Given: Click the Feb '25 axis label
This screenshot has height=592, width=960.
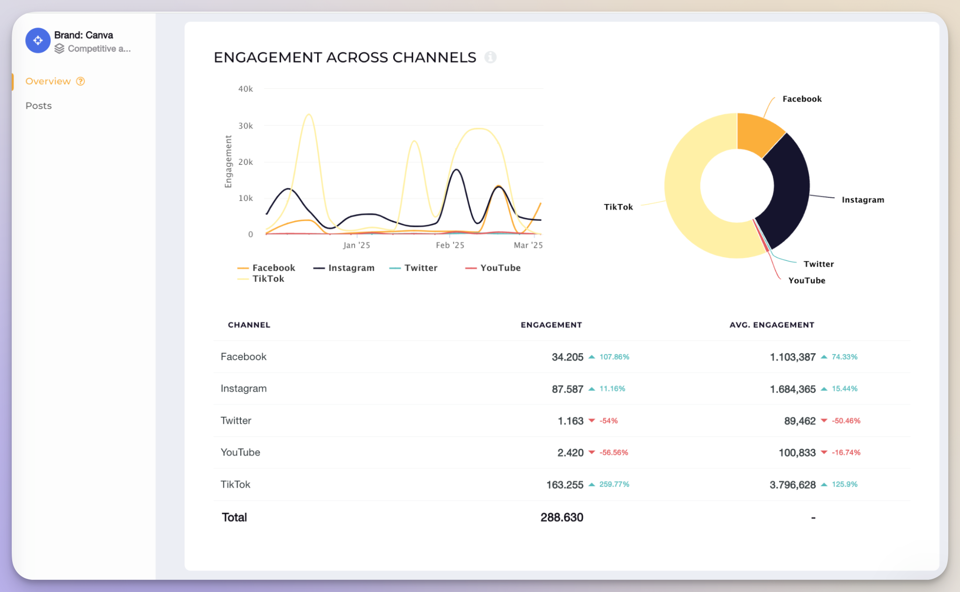Looking at the screenshot, I should (x=450, y=245).
